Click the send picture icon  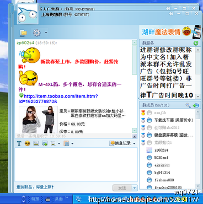tap(45, 143)
